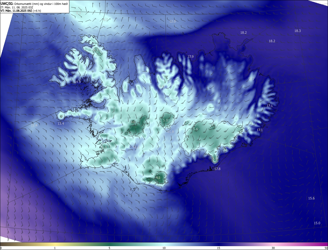Viewport: 328px width, 250px height.
Task: Click the 4.0 value label
Action: click(x=133, y=122)
